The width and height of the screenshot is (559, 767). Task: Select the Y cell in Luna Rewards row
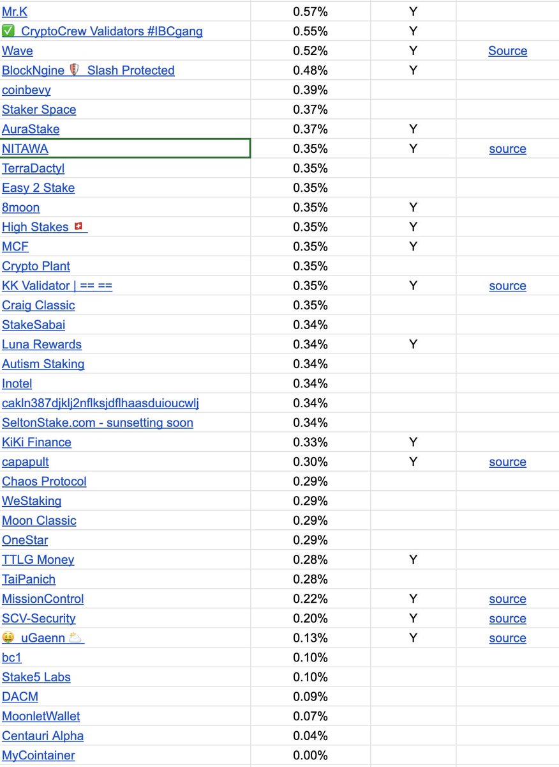pos(413,345)
